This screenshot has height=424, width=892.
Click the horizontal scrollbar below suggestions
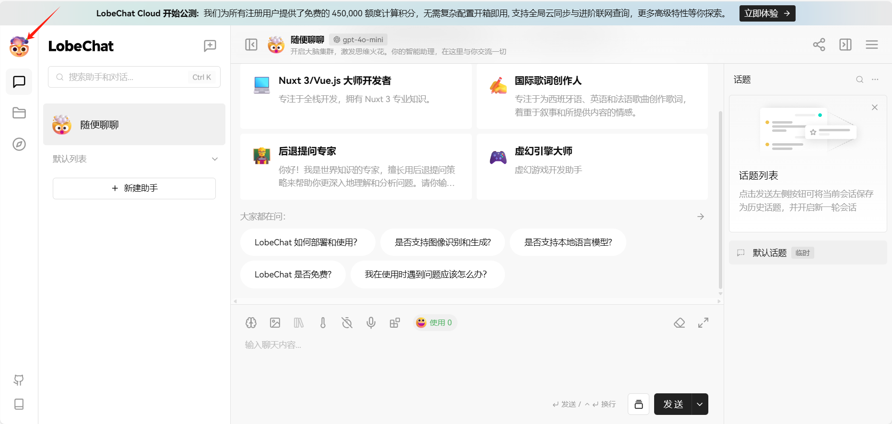(477, 301)
